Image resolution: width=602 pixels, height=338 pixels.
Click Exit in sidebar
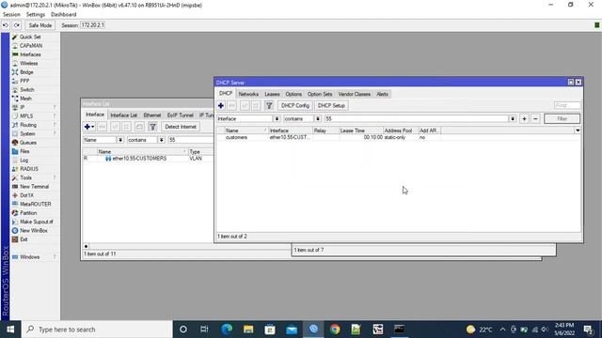click(x=24, y=239)
